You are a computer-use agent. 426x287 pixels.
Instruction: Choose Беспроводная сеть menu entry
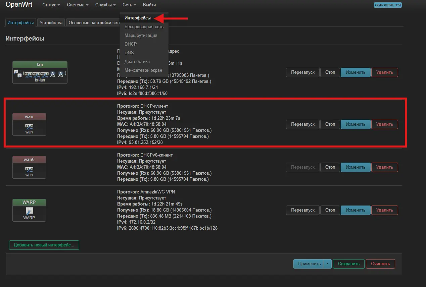point(144,26)
